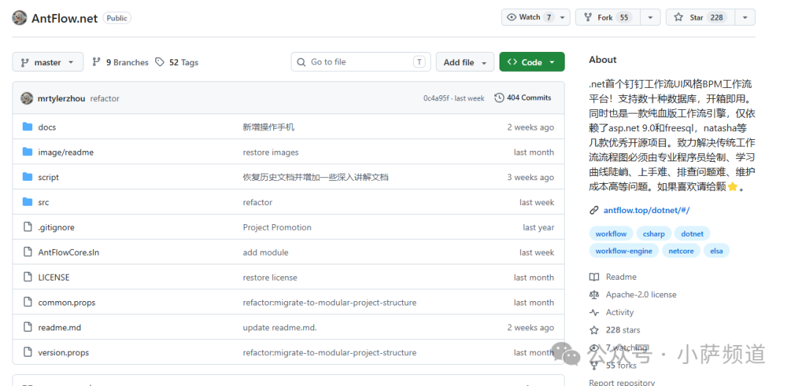Open the antflow.top/dotnet/#/ website link
The image size is (791, 386).
[x=646, y=210]
